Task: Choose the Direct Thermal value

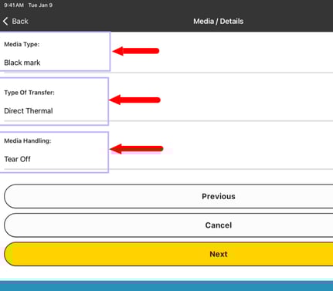Action: 29,111
